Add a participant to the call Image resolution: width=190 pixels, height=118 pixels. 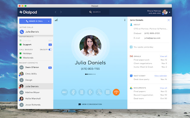[x=99, y=92]
